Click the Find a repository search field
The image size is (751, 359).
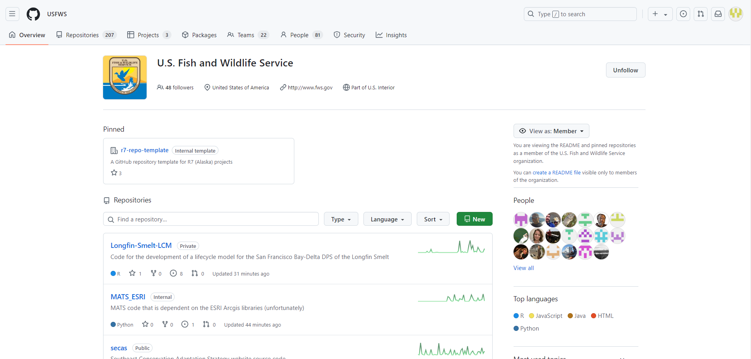(x=211, y=219)
